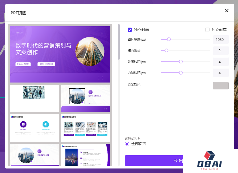Select the cover slide 数字时代的营销策划与文案创作
238x173 pixels.
point(60,54)
